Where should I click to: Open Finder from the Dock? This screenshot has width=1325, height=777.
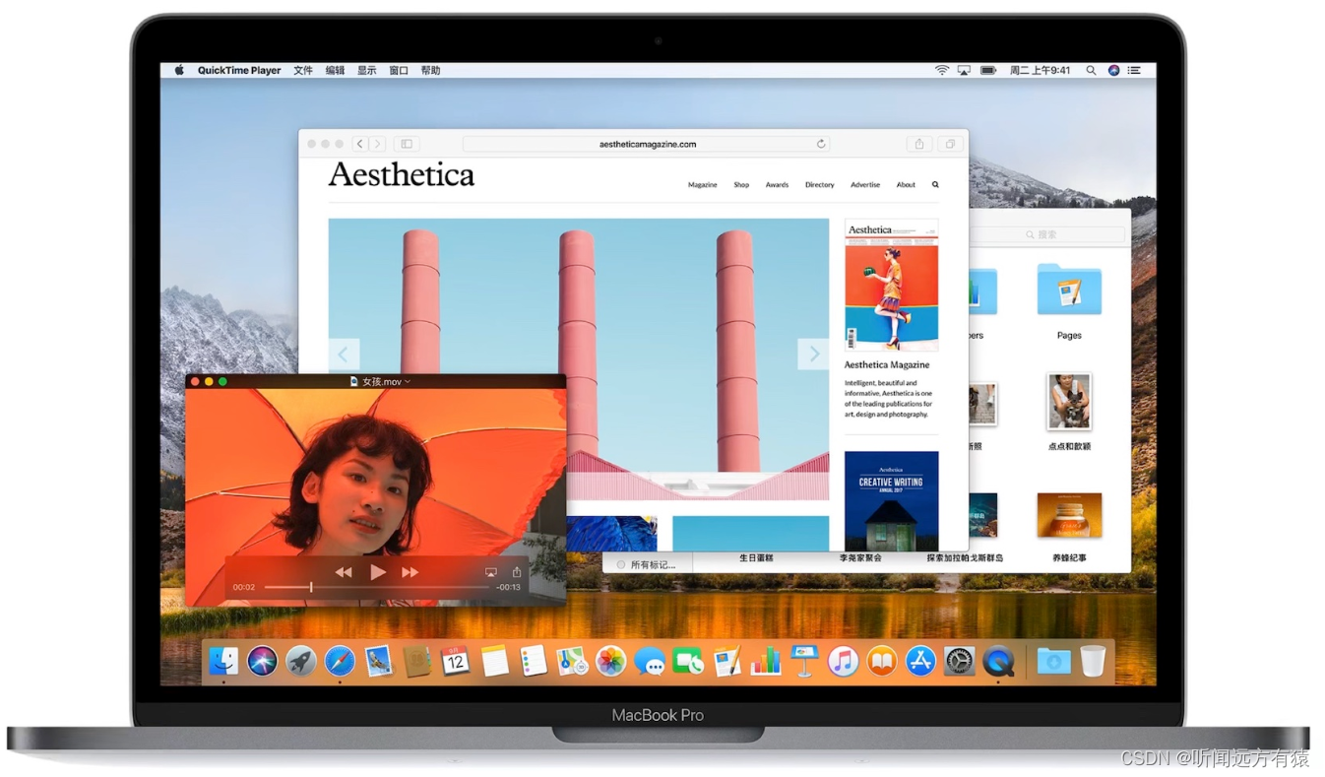pyautogui.click(x=223, y=660)
